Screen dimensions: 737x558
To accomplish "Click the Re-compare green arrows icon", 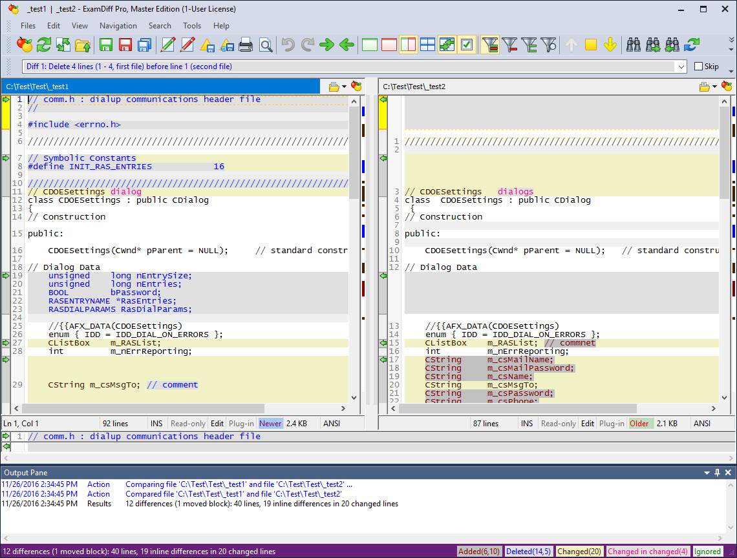I will pyautogui.click(x=43, y=45).
